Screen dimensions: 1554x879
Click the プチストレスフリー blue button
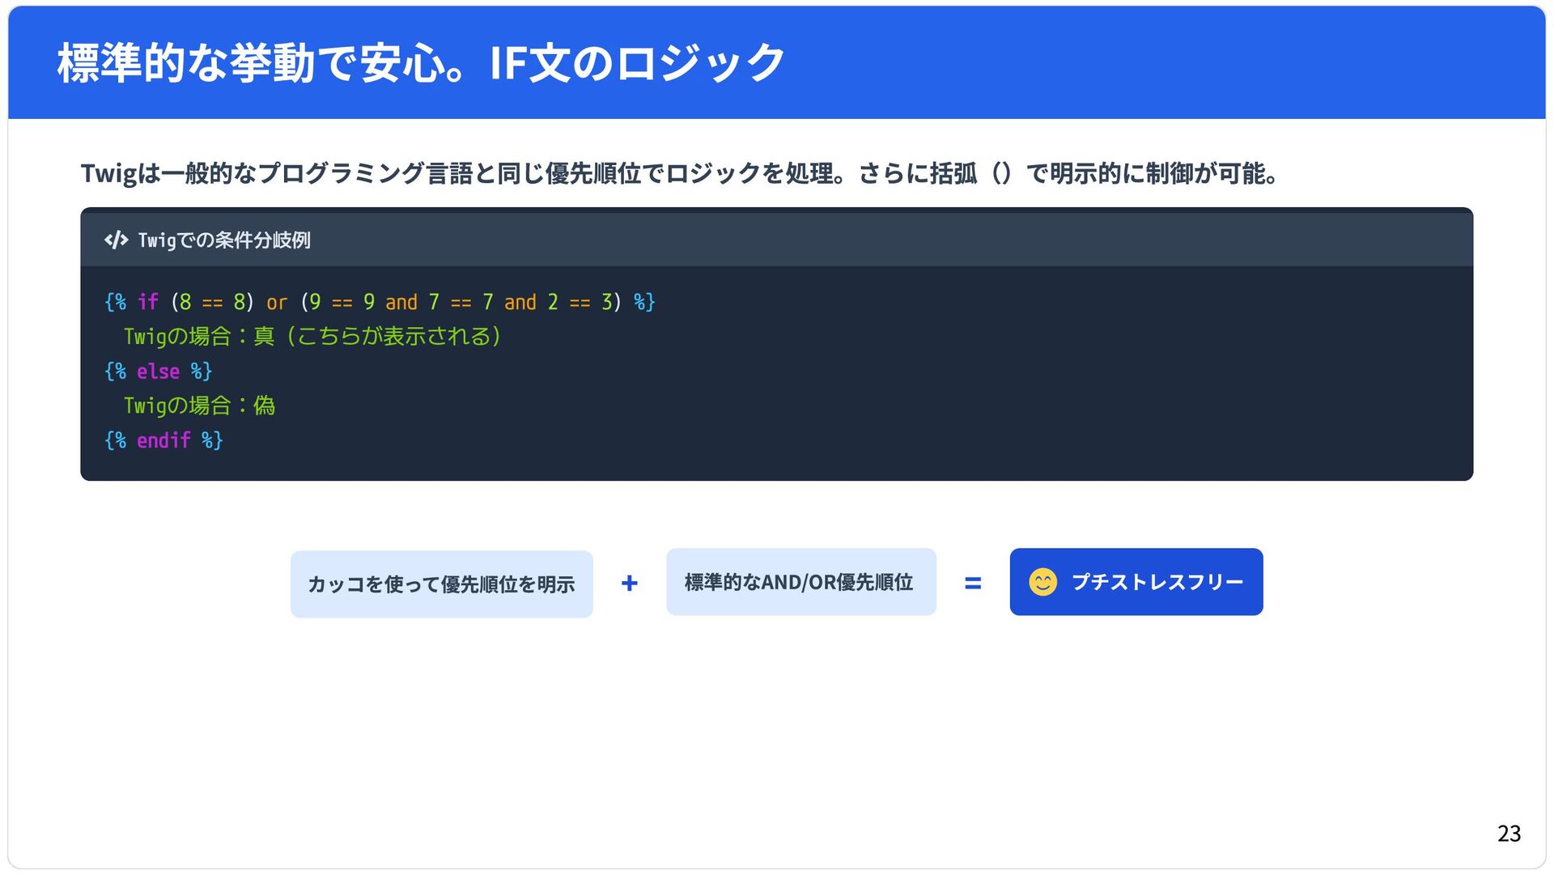point(1136,582)
